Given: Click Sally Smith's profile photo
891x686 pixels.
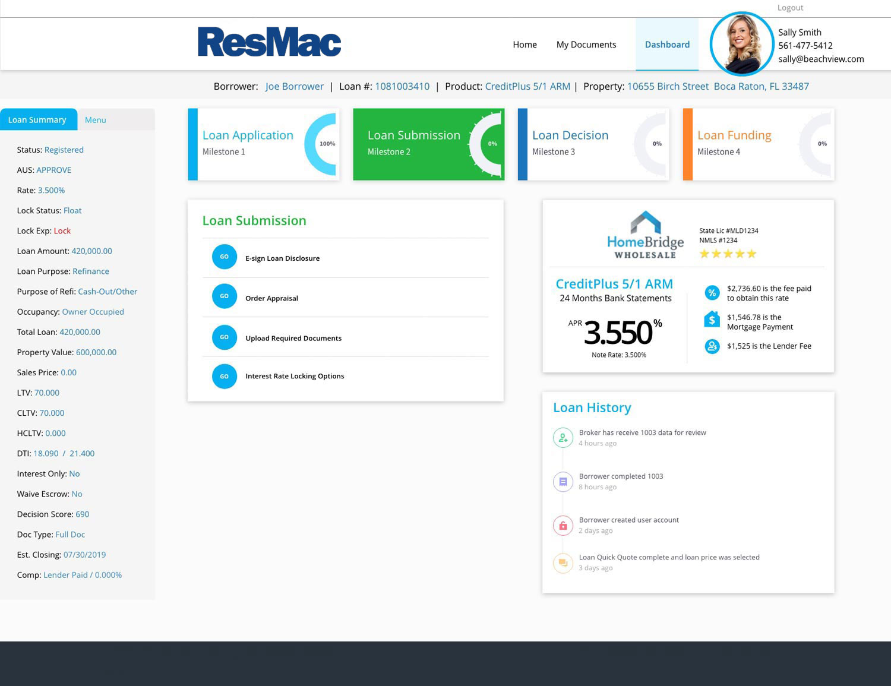Looking at the screenshot, I should point(741,44).
